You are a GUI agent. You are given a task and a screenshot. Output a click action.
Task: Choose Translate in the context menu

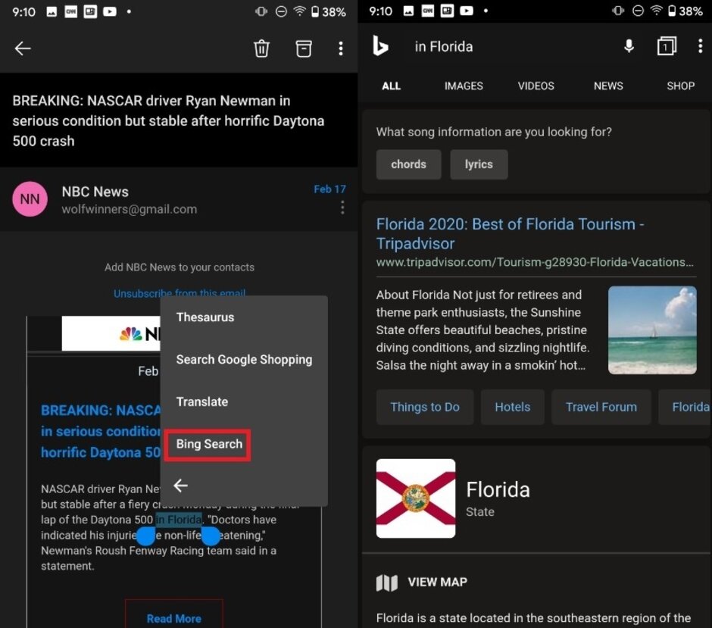tap(202, 401)
